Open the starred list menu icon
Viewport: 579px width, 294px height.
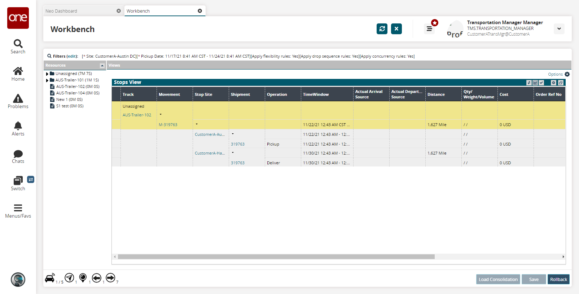(x=429, y=29)
